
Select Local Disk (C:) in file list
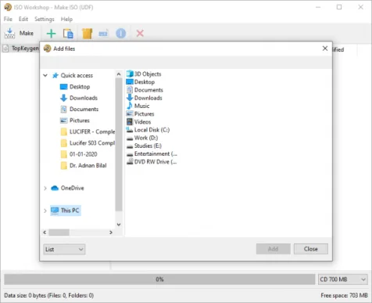(x=148, y=130)
